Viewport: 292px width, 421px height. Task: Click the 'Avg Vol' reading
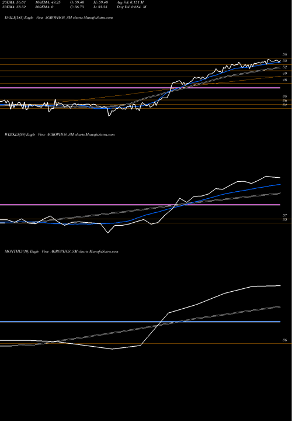(x=130, y=2)
